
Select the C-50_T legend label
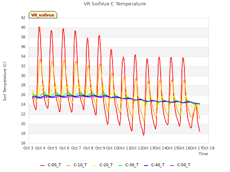pyautogui.click(x=184, y=165)
